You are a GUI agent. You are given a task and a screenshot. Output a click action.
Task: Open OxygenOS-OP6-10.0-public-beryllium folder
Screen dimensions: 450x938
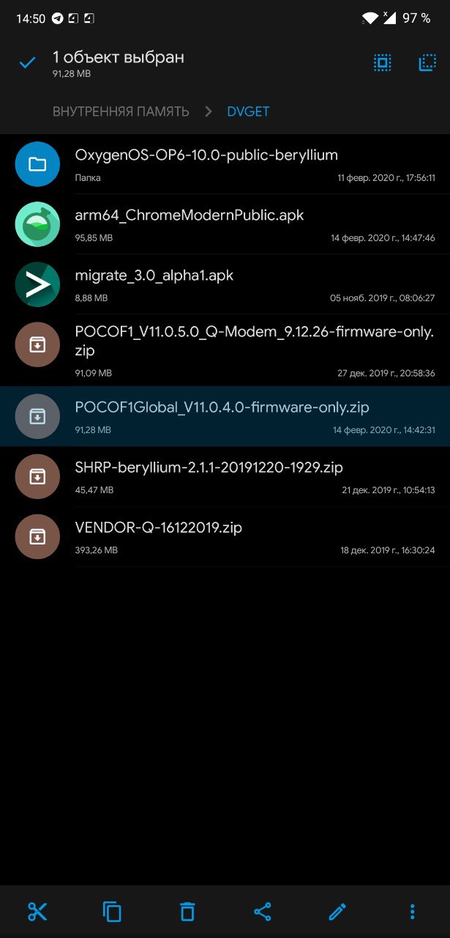tap(225, 164)
